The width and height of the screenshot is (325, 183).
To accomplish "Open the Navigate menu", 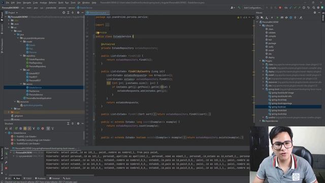I will click(27, 3).
